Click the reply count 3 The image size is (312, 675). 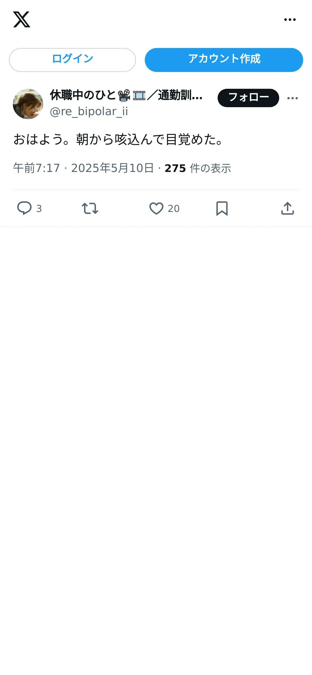39,208
